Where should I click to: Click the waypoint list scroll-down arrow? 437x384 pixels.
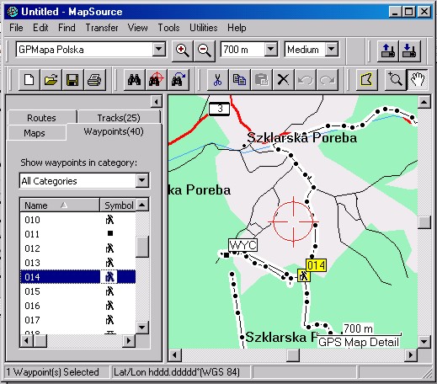(142, 327)
